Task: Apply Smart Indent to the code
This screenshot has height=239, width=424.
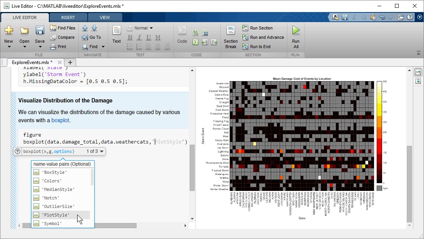Action: (195, 42)
